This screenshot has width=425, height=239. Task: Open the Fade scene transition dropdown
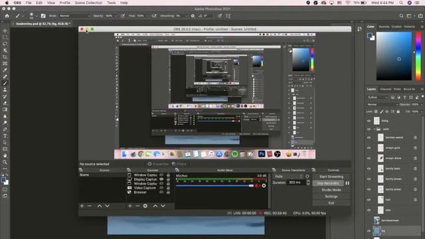[x=288, y=177]
